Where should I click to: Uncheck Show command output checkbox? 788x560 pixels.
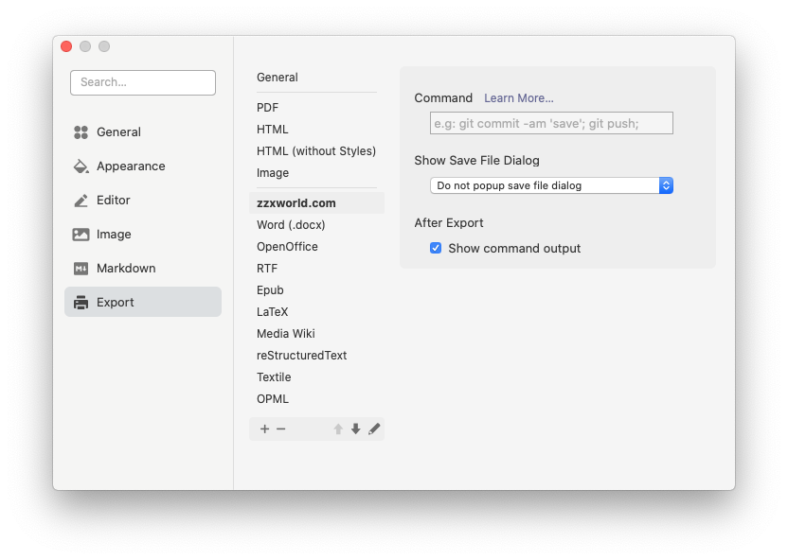coord(436,248)
